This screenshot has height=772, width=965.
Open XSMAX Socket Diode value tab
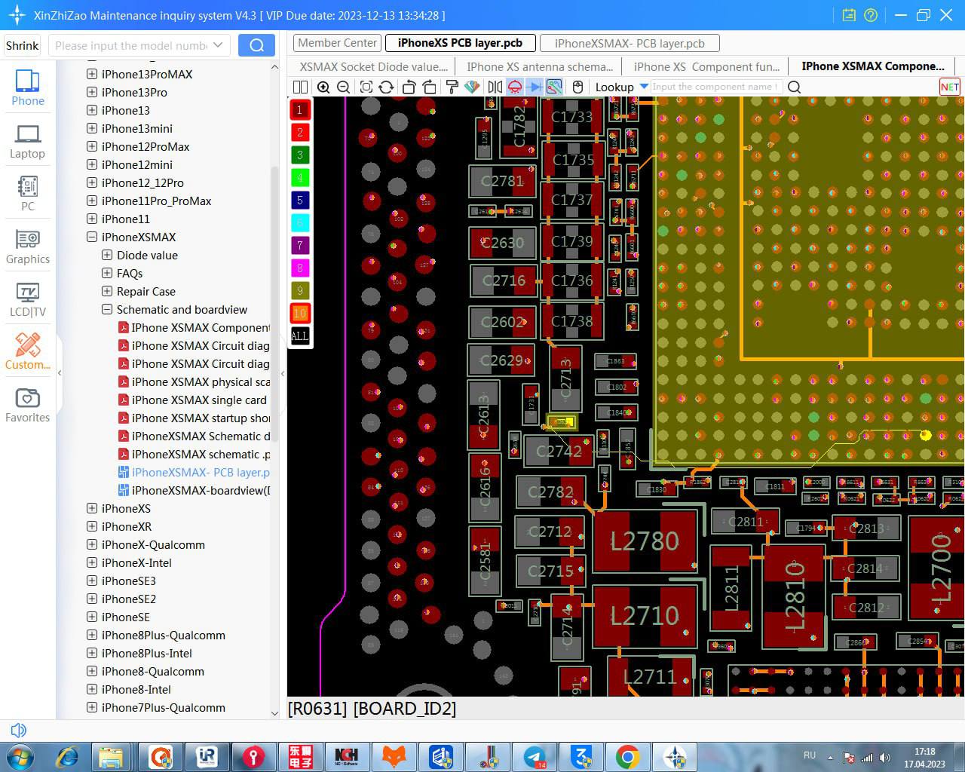click(x=373, y=66)
